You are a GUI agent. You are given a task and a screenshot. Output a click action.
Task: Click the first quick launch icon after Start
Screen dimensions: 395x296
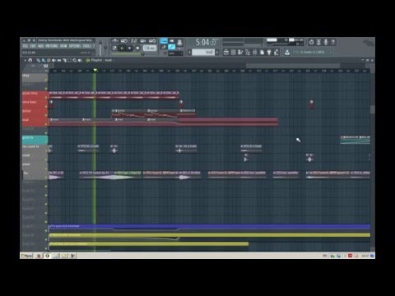tap(39, 256)
